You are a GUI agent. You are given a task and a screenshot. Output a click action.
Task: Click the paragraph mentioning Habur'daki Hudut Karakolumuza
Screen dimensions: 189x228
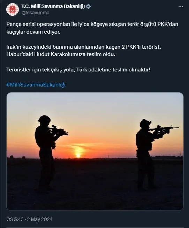[x=84, y=50]
